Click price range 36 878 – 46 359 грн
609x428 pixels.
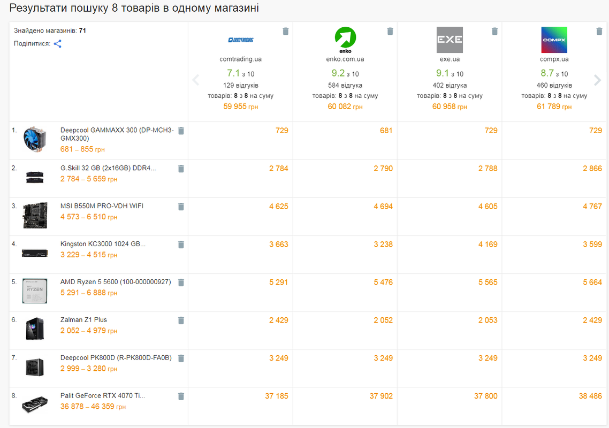[93, 407]
